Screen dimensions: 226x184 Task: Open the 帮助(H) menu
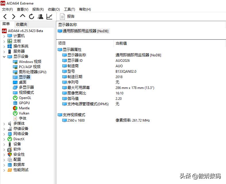85,9
